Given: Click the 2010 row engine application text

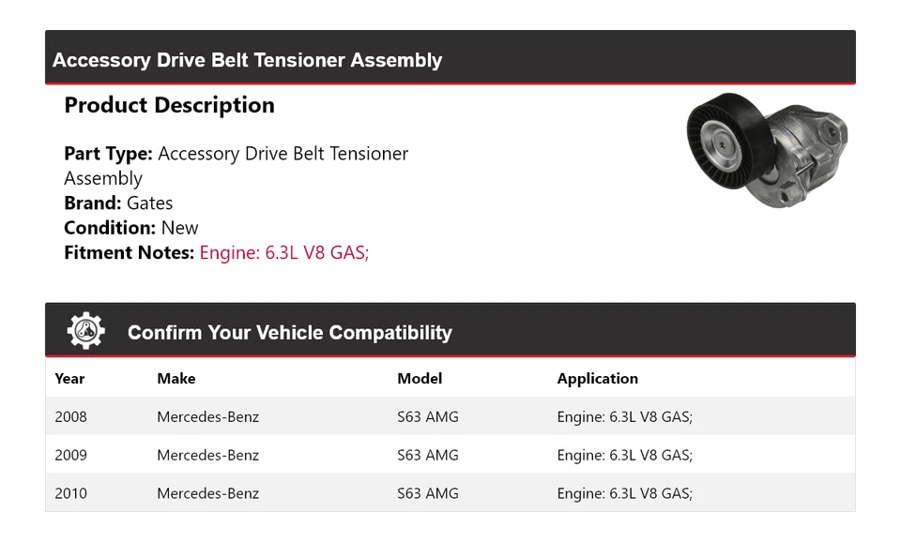Looking at the screenshot, I should tap(624, 493).
